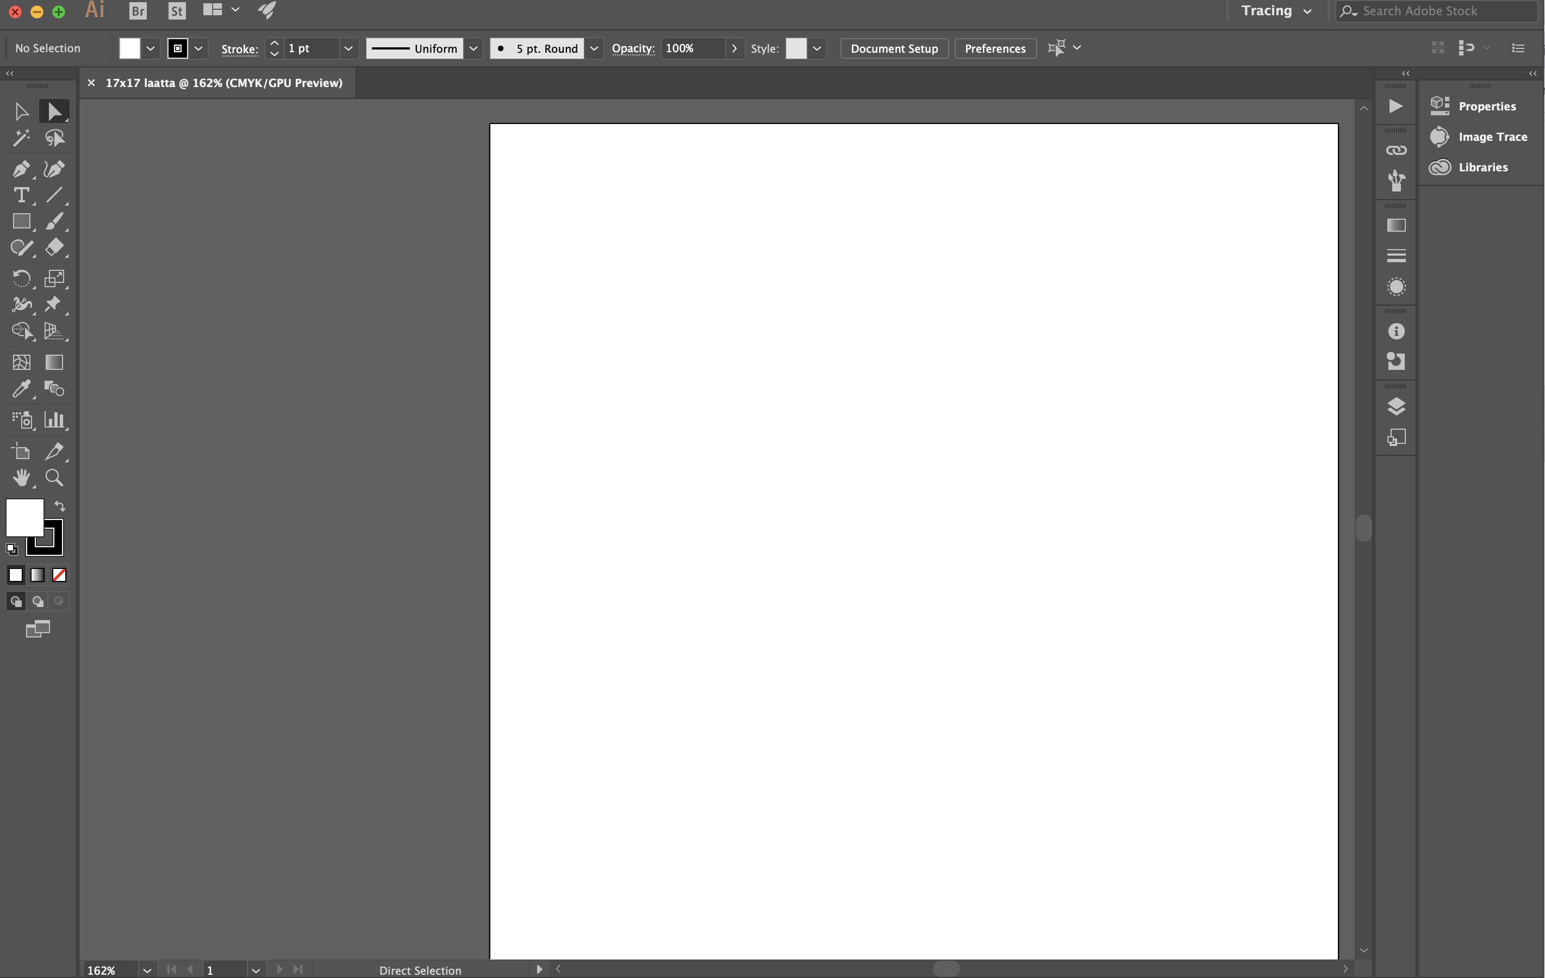Select the Type tool
The height and width of the screenshot is (978, 1545).
21,195
